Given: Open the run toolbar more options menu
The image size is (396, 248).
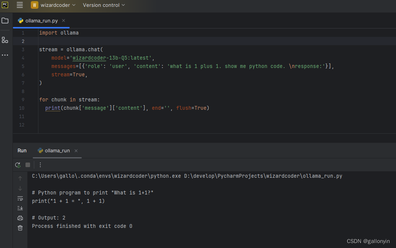Looking at the screenshot, I should pyautogui.click(x=40, y=165).
